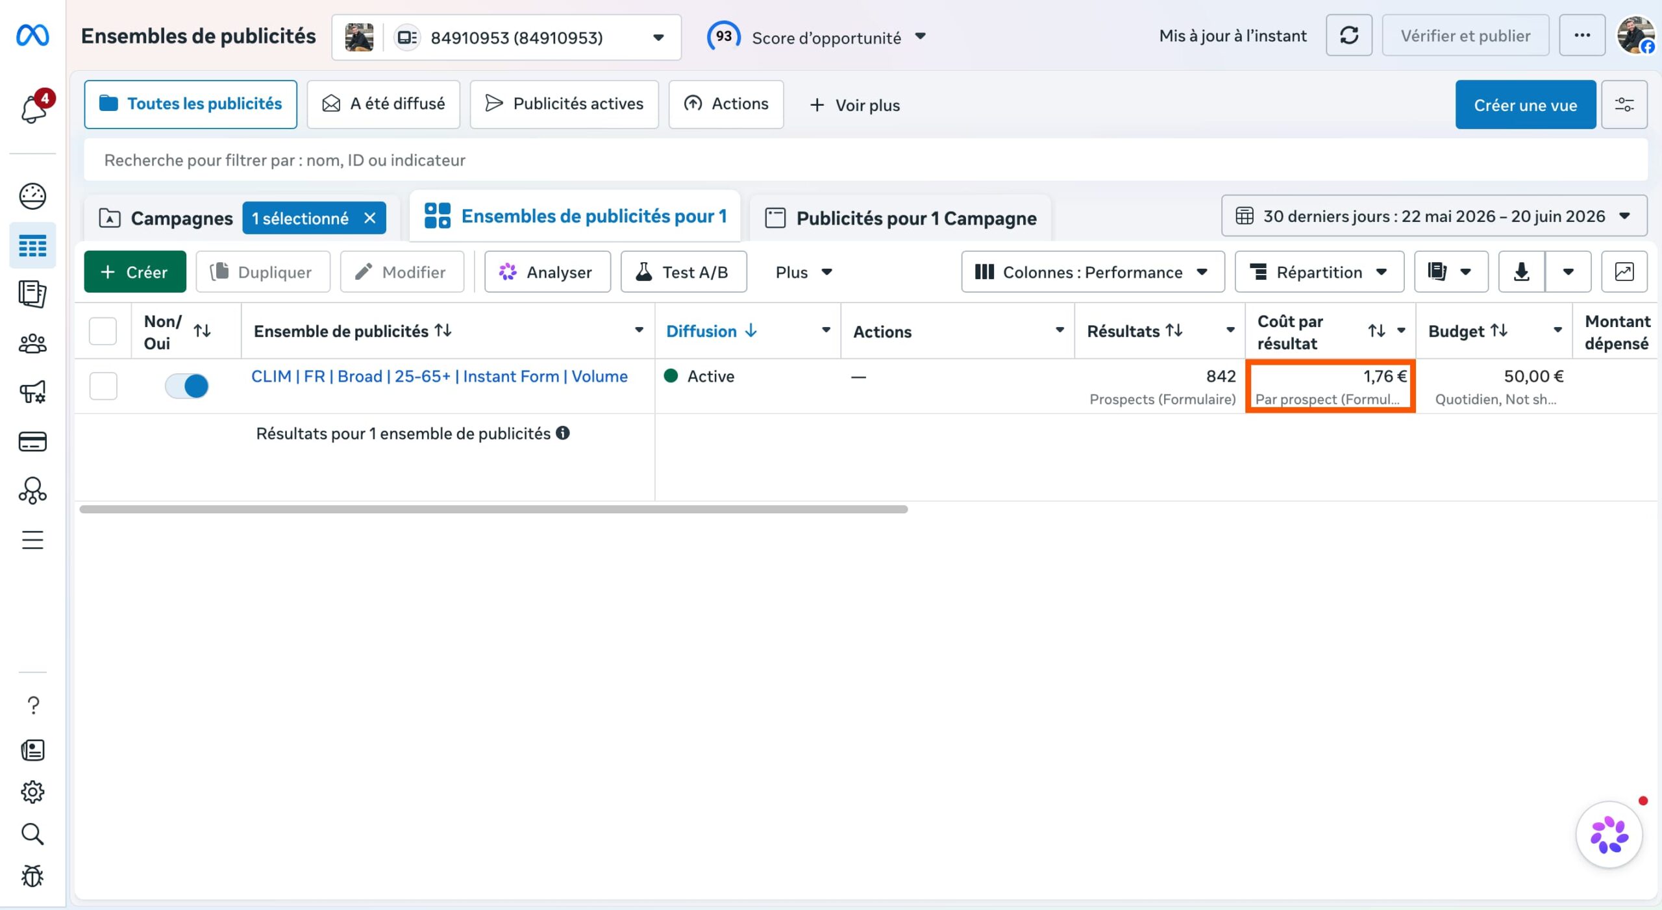Screen dimensions: 1662x910
Task: Click the Créer une vue button
Action: pyautogui.click(x=1525, y=105)
